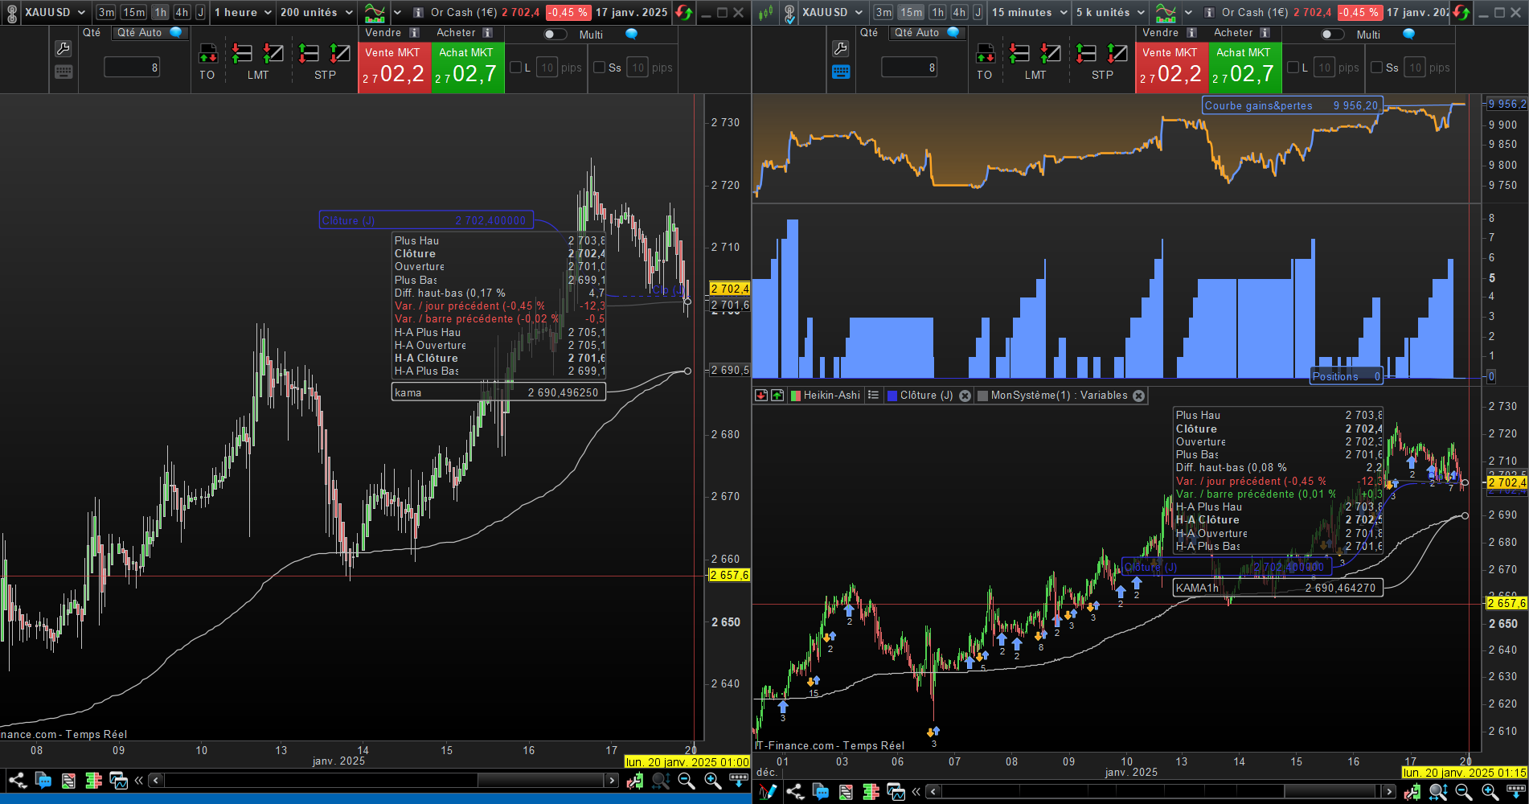Check the Ss checkbox in left order panel
The width and height of the screenshot is (1529, 804).
(x=599, y=68)
